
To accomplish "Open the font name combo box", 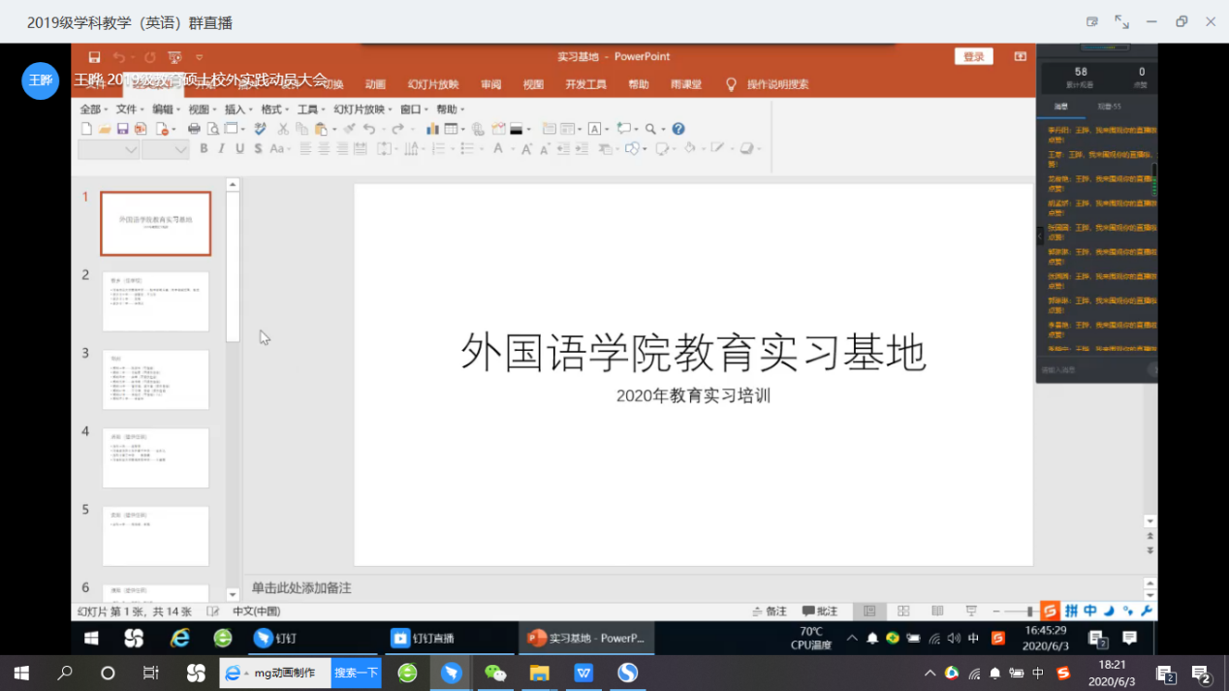I will coord(109,149).
